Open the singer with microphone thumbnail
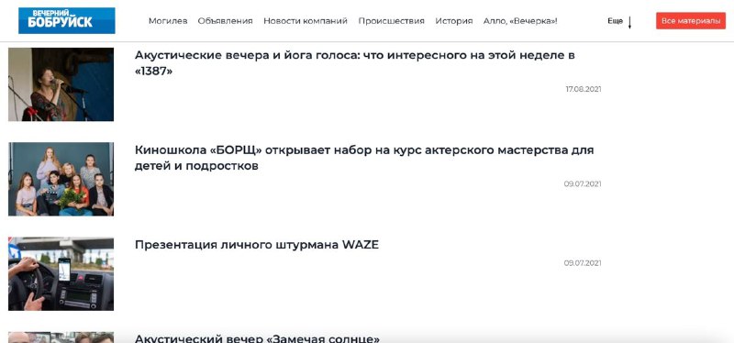This screenshot has width=734, height=343. (61, 84)
